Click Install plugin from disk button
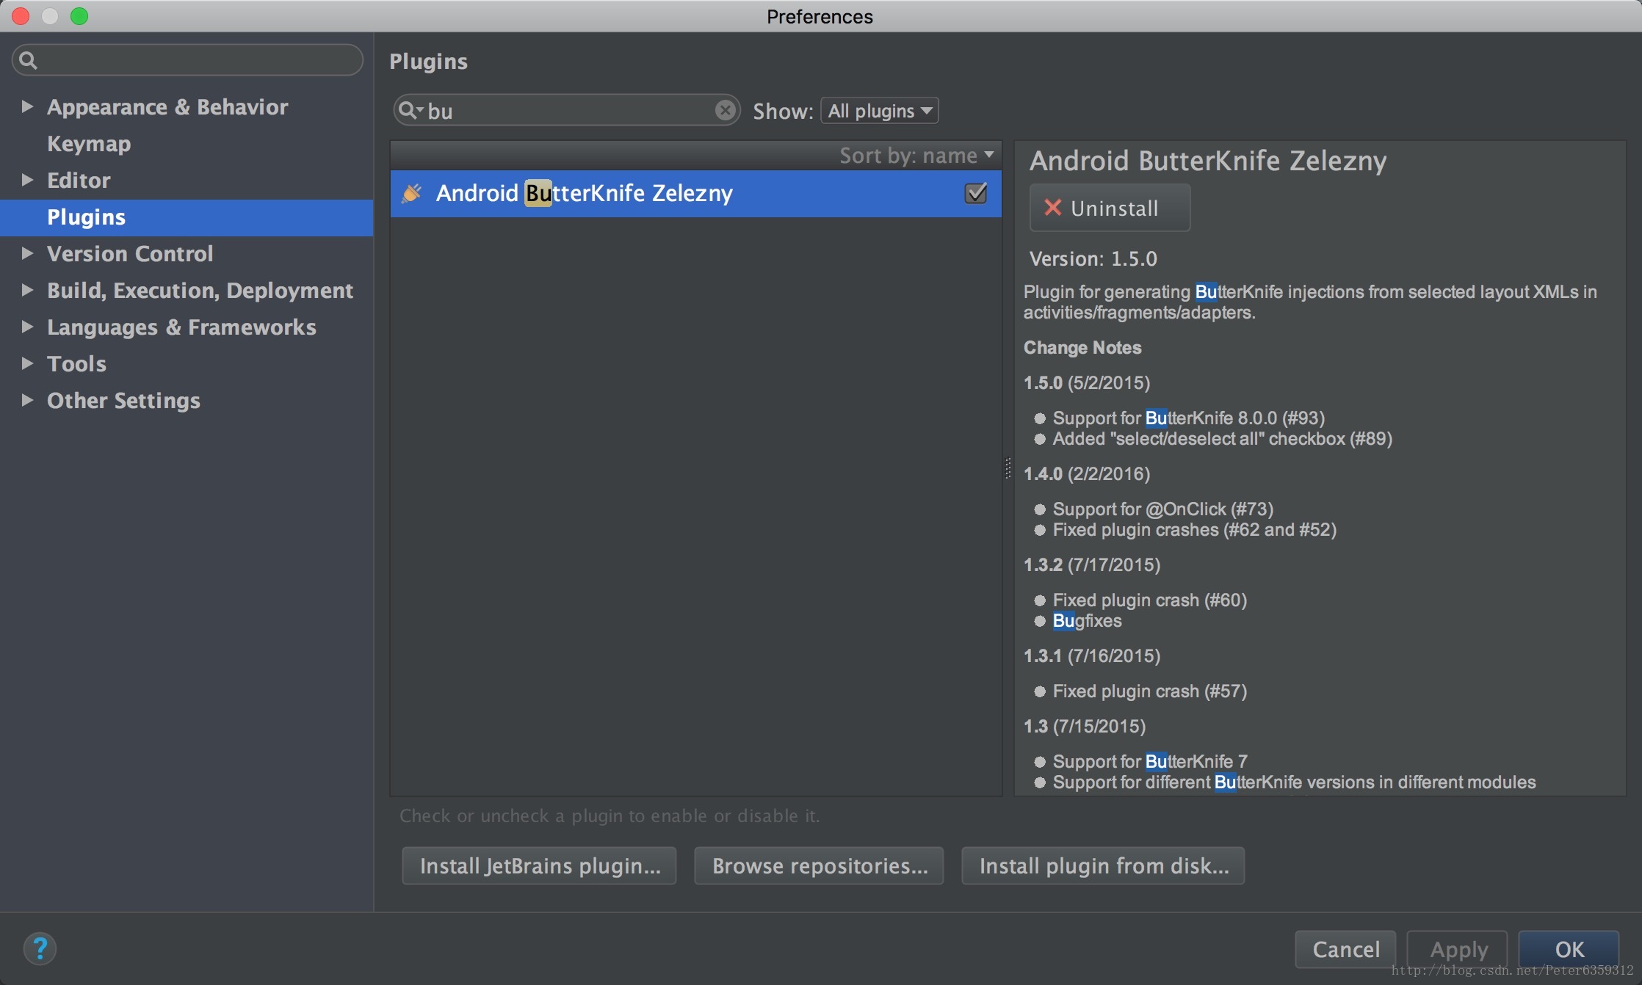This screenshot has height=985, width=1642. (1103, 866)
